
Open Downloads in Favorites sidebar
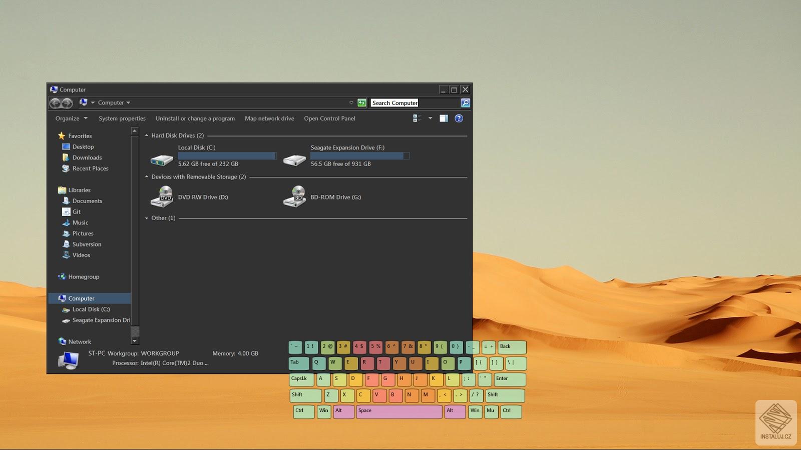tap(87, 157)
